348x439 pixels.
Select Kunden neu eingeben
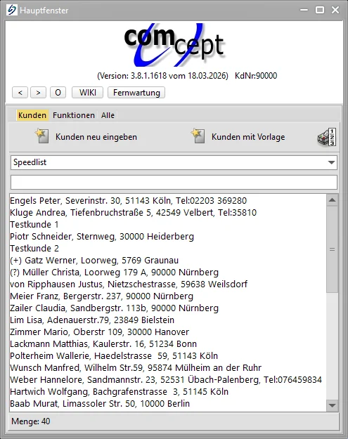pos(96,137)
